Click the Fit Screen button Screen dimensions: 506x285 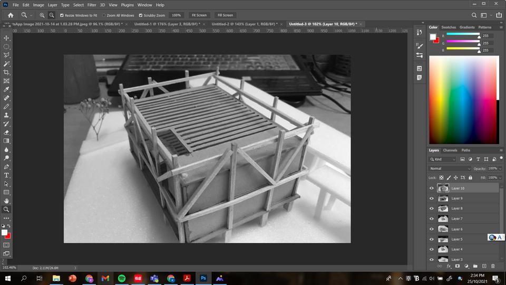[x=199, y=15]
